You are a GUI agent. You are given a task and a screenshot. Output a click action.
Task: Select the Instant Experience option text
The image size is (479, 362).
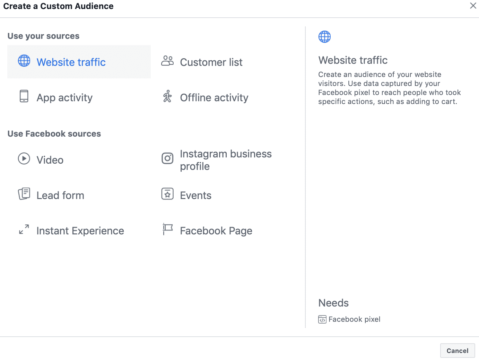click(80, 231)
